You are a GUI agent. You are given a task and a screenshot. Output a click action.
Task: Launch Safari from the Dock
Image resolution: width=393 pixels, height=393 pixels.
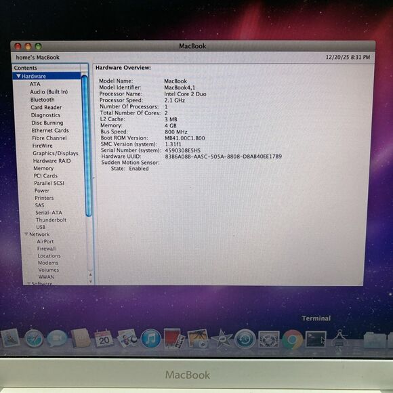34,339
